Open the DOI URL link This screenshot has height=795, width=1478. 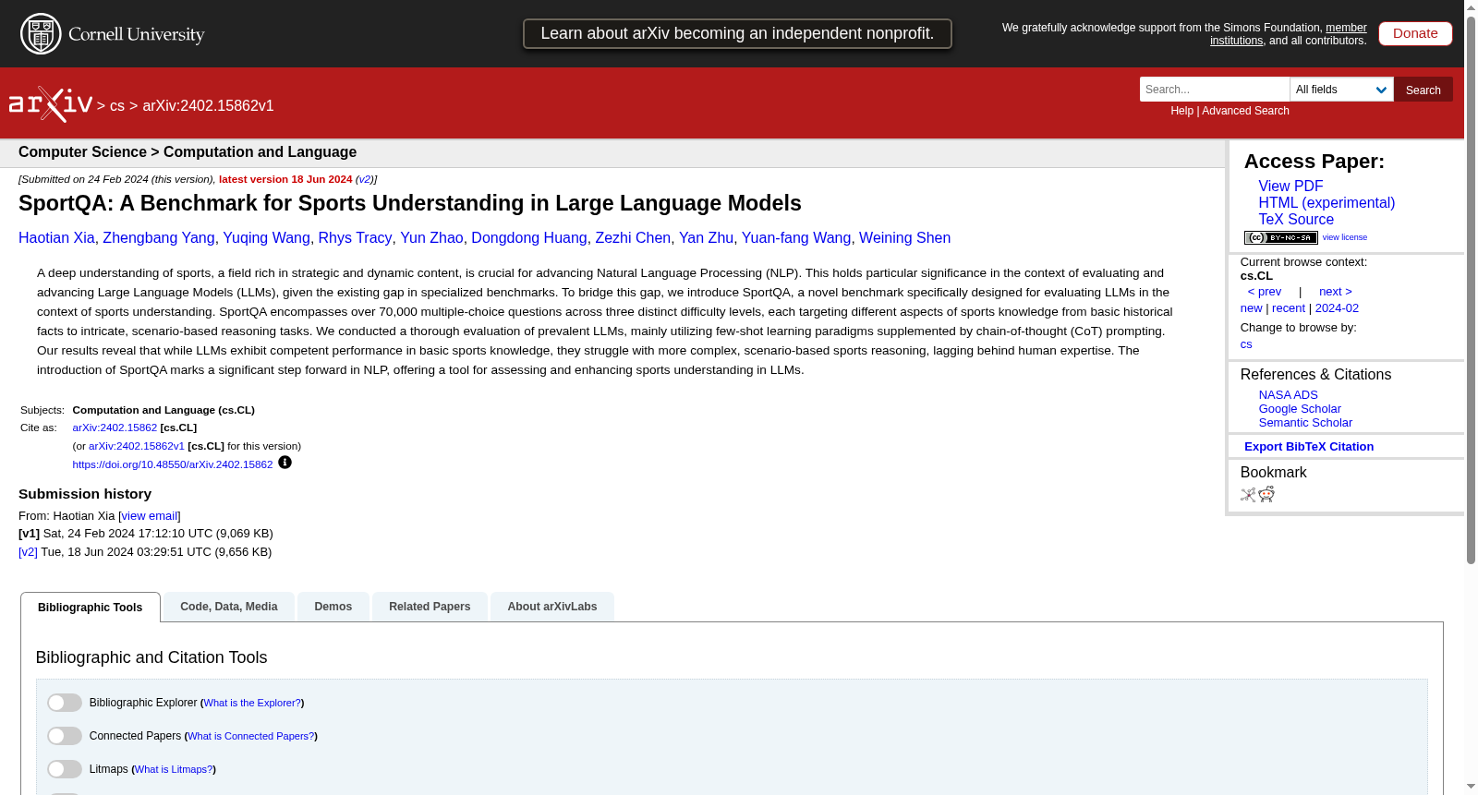pos(173,464)
